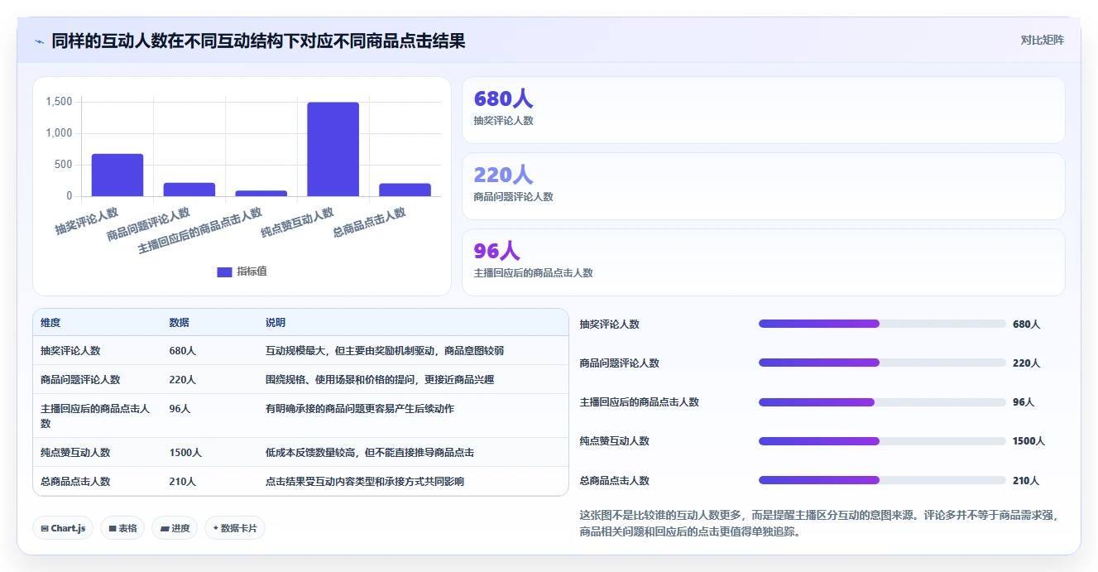Click the 商品问题评论人数 bar in chart
The image size is (1098, 572).
189,190
